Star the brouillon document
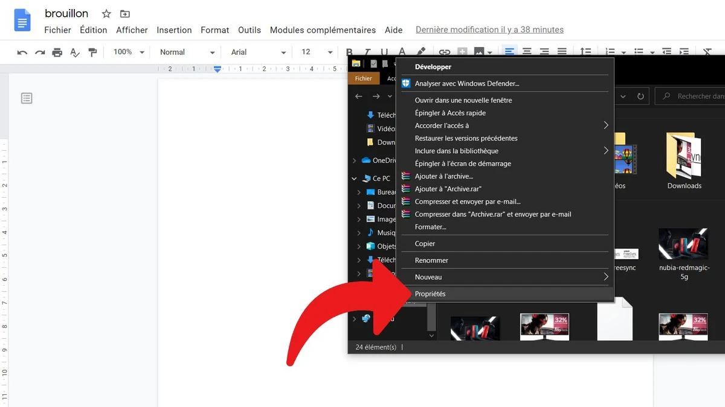Image resolution: width=725 pixels, height=407 pixels. click(x=106, y=13)
